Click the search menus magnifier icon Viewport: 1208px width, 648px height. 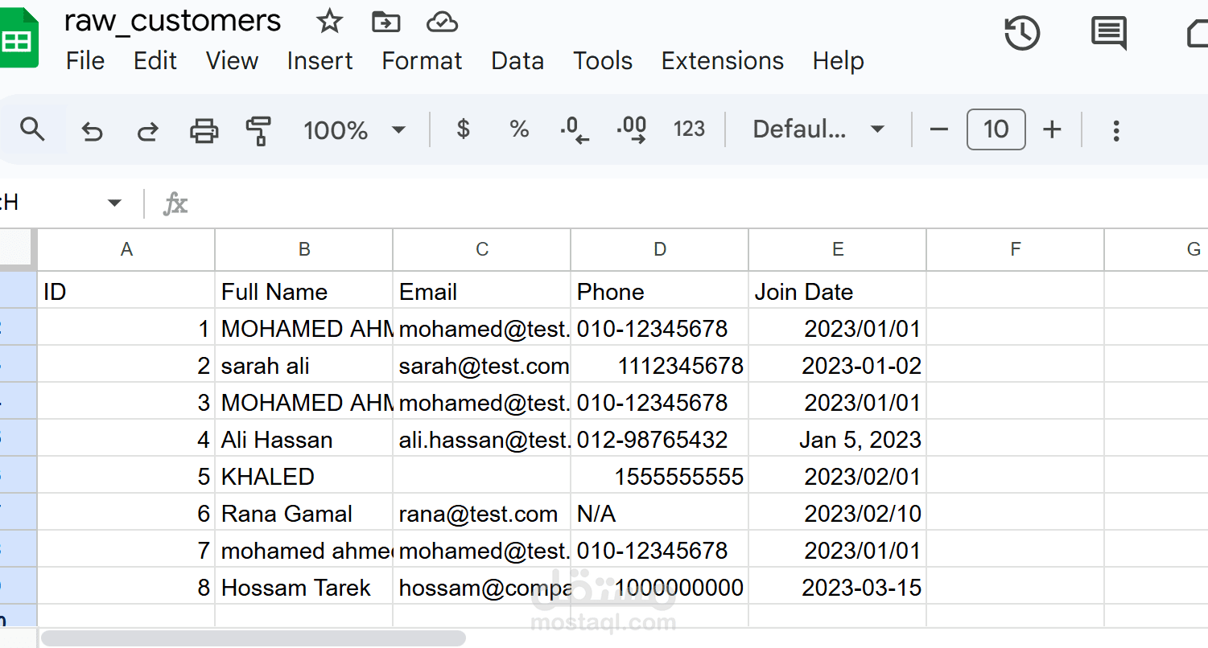(32, 129)
